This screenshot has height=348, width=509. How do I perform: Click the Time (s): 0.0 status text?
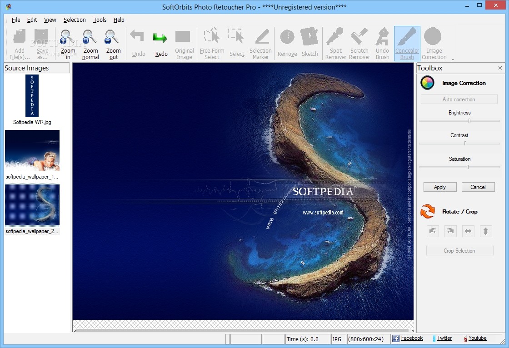pyautogui.click(x=303, y=339)
